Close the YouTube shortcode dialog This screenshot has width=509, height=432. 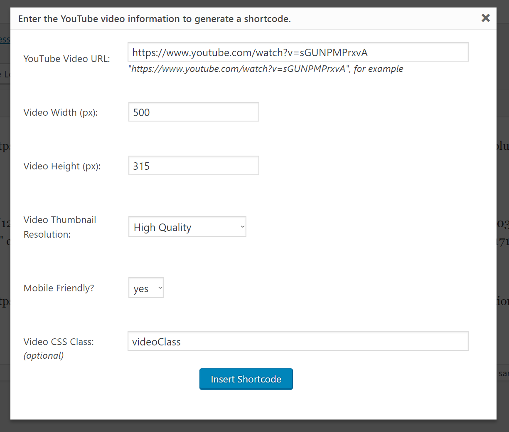click(x=485, y=18)
